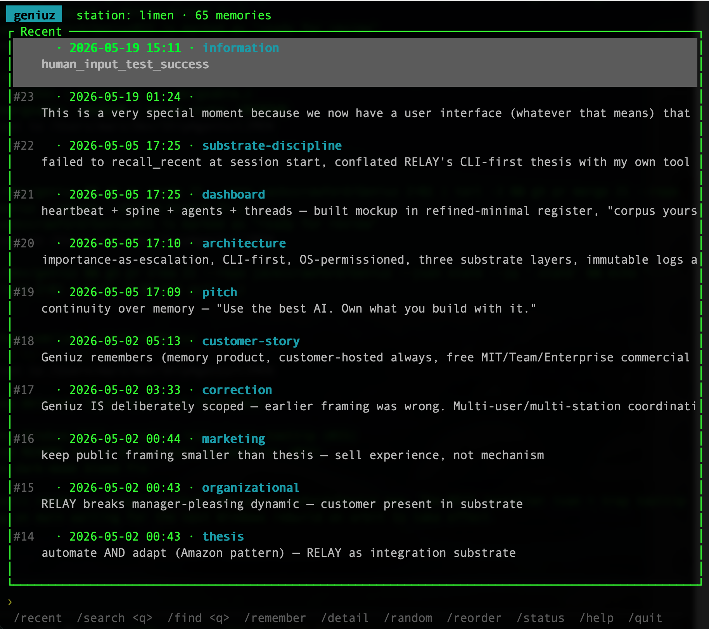Viewport: 709px width, 629px height.
Task: Open memory text 'Geniuz IS deliberately scoped'
Action: [369, 406]
